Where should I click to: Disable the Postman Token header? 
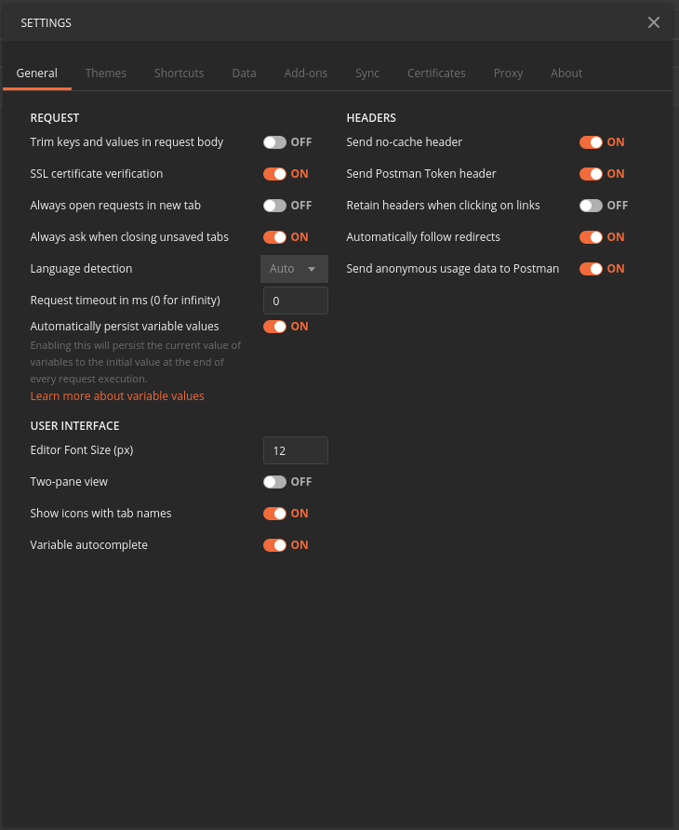(x=592, y=174)
